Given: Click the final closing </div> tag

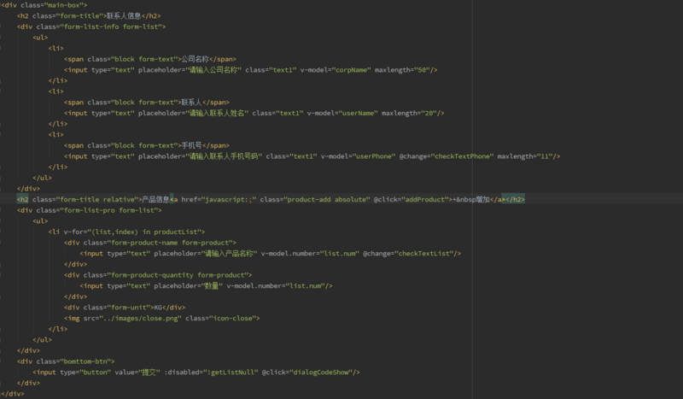Looking at the screenshot, I should click(13, 394).
